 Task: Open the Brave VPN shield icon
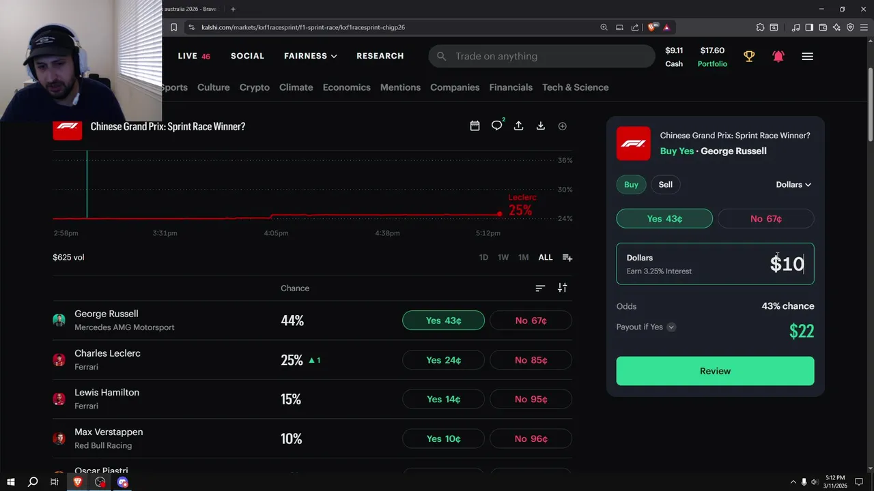tap(850, 27)
